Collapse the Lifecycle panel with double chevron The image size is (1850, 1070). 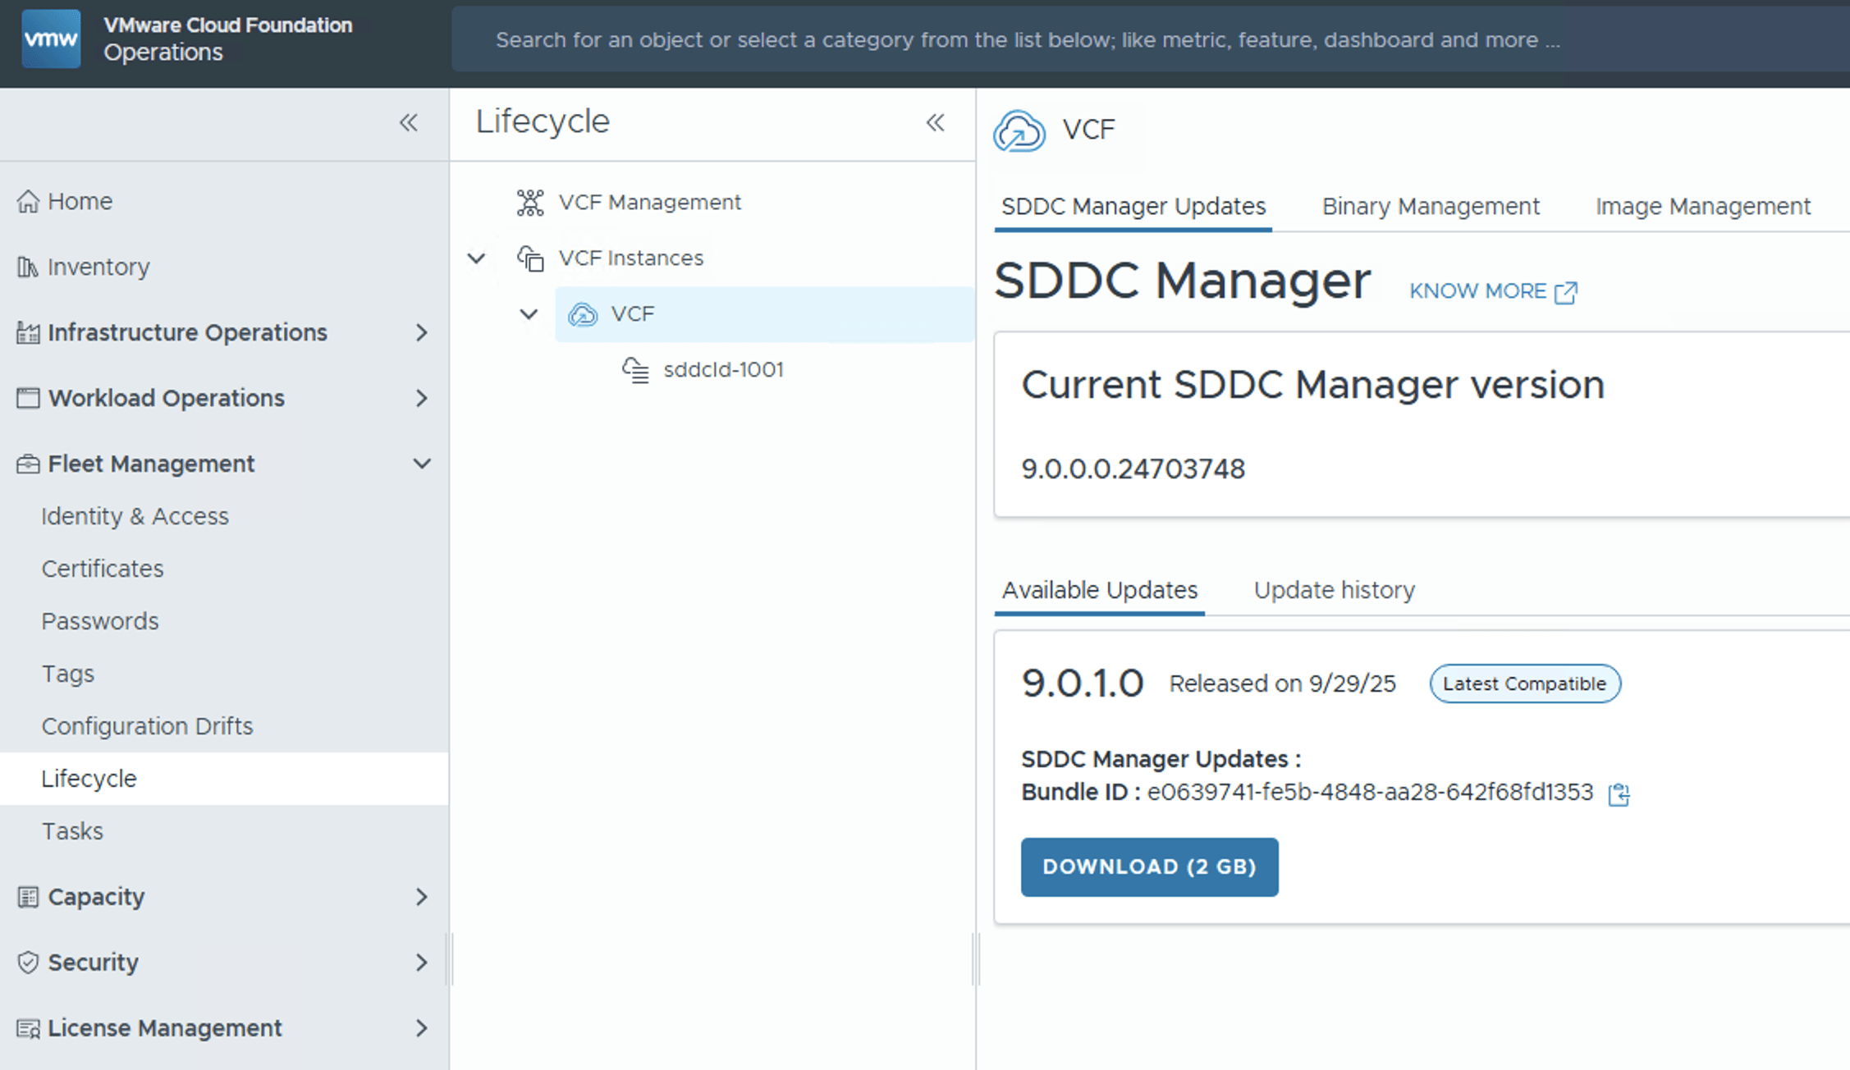pos(935,123)
